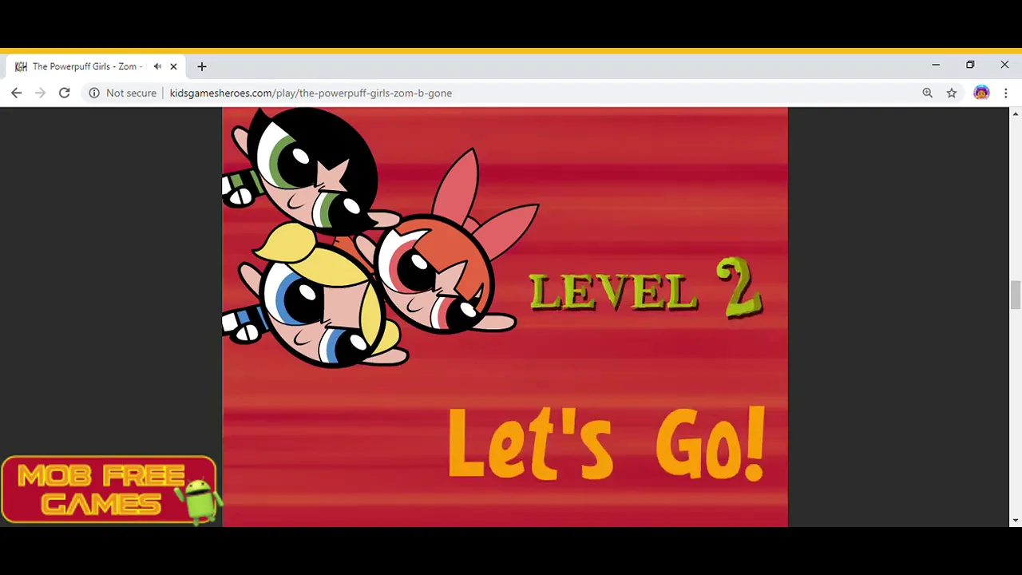Go back to the previous page
This screenshot has width=1022, height=575.
tap(16, 93)
